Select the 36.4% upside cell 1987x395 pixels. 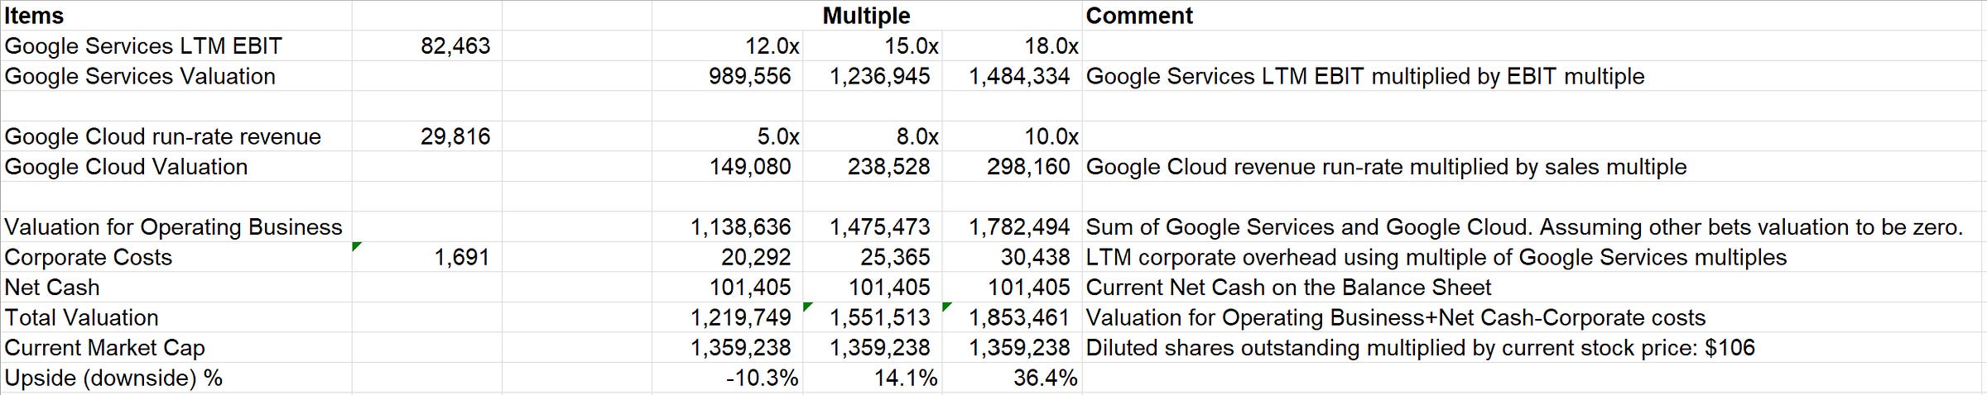[1012, 378]
